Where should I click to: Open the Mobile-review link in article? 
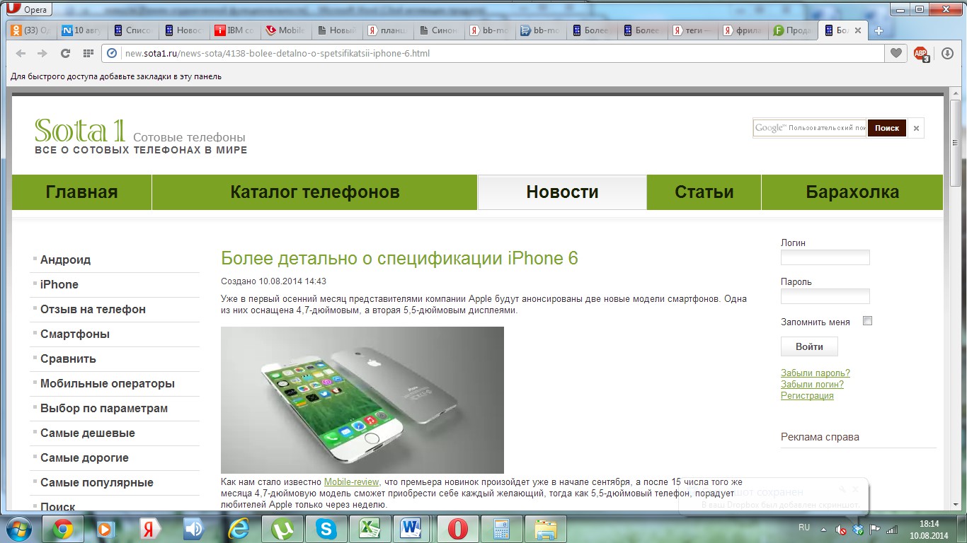pos(351,481)
